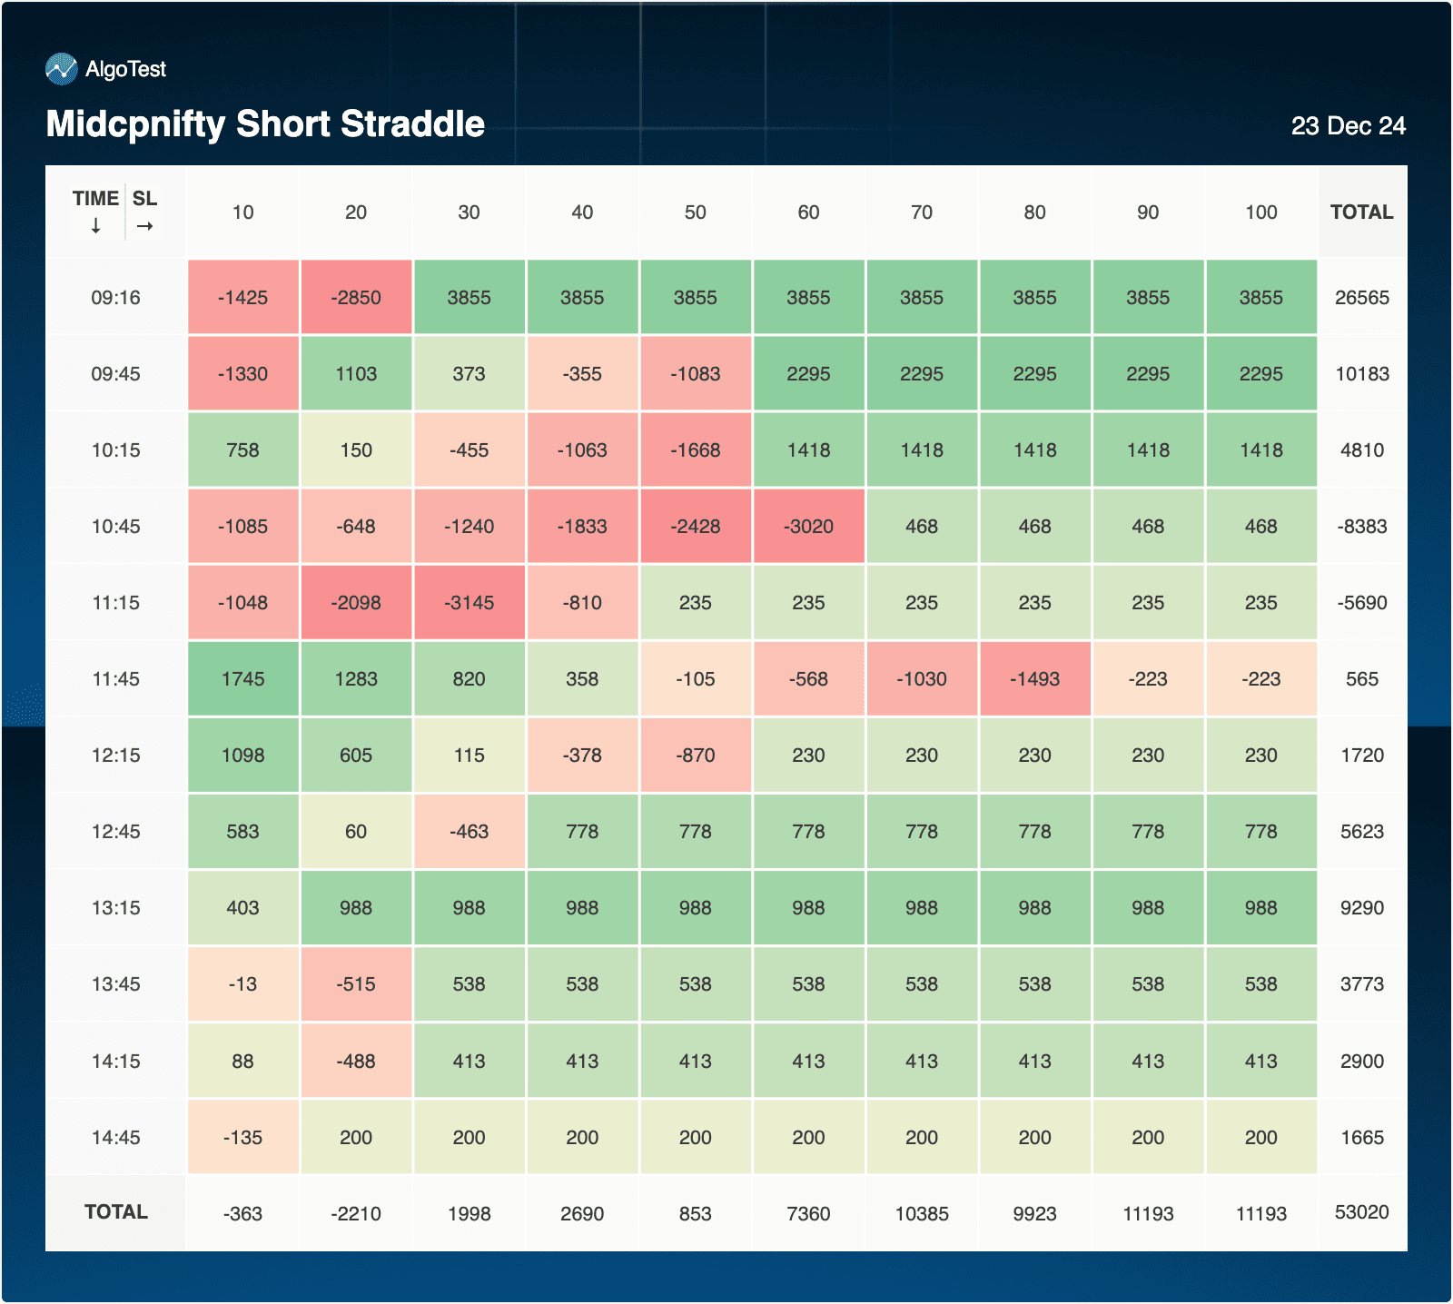Click the -3145 cell in 11:15 row
Screen dimensions: 1453x1304
(469, 603)
